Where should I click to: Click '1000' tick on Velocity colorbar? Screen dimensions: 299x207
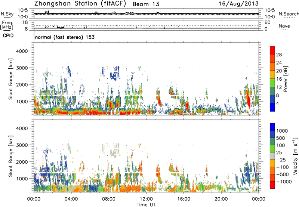[x=282, y=131]
